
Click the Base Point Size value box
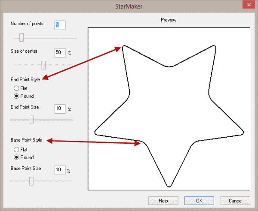pos(60,170)
